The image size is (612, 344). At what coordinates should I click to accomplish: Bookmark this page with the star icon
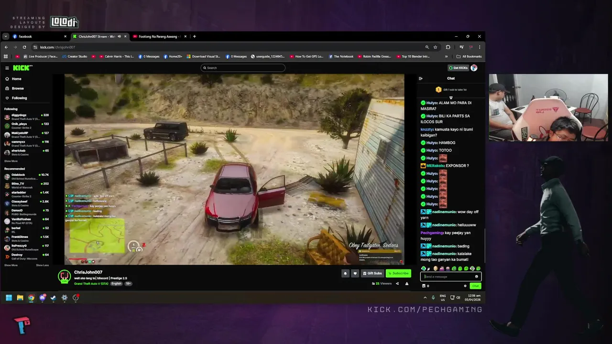(435, 47)
